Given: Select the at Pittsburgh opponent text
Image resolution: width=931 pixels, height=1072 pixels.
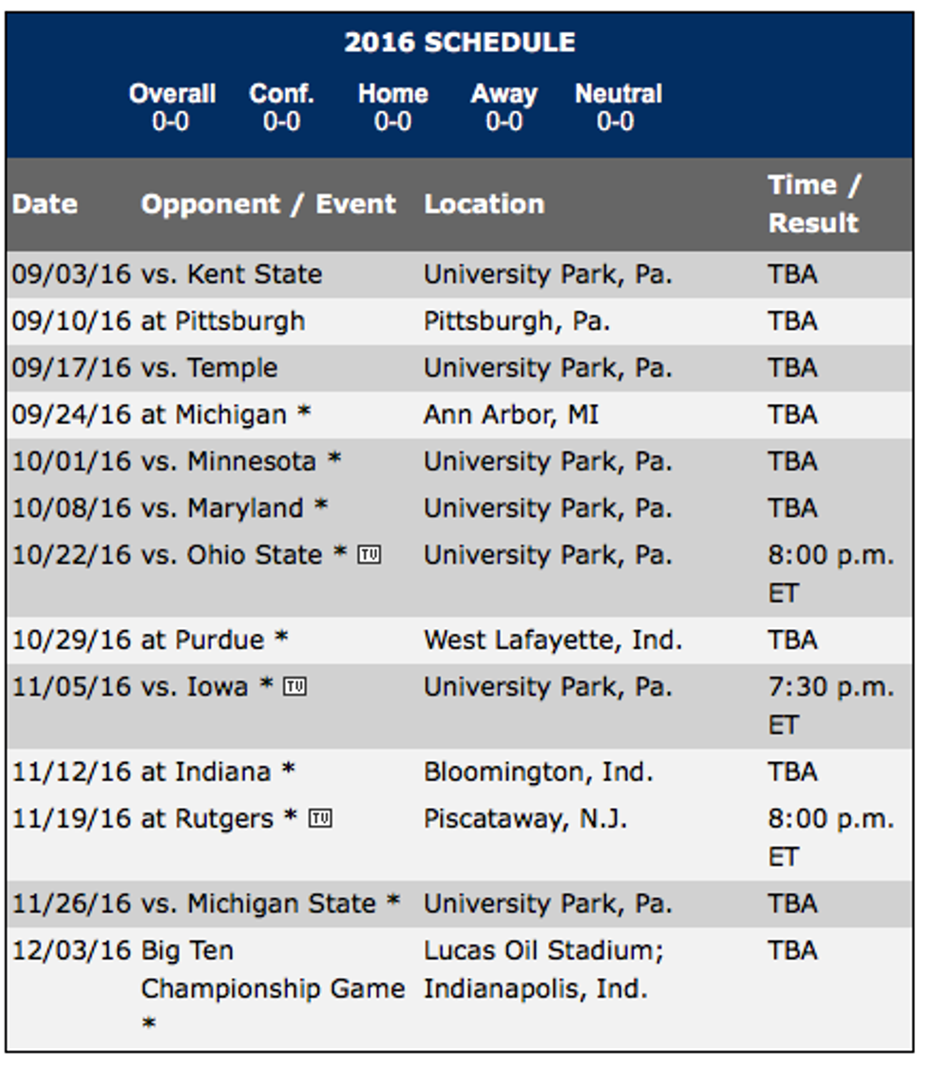Looking at the screenshot, I should [x=223, y=321].
